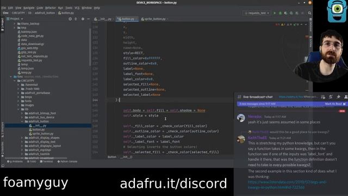Click Button class breadcrumb below editor

112,157
